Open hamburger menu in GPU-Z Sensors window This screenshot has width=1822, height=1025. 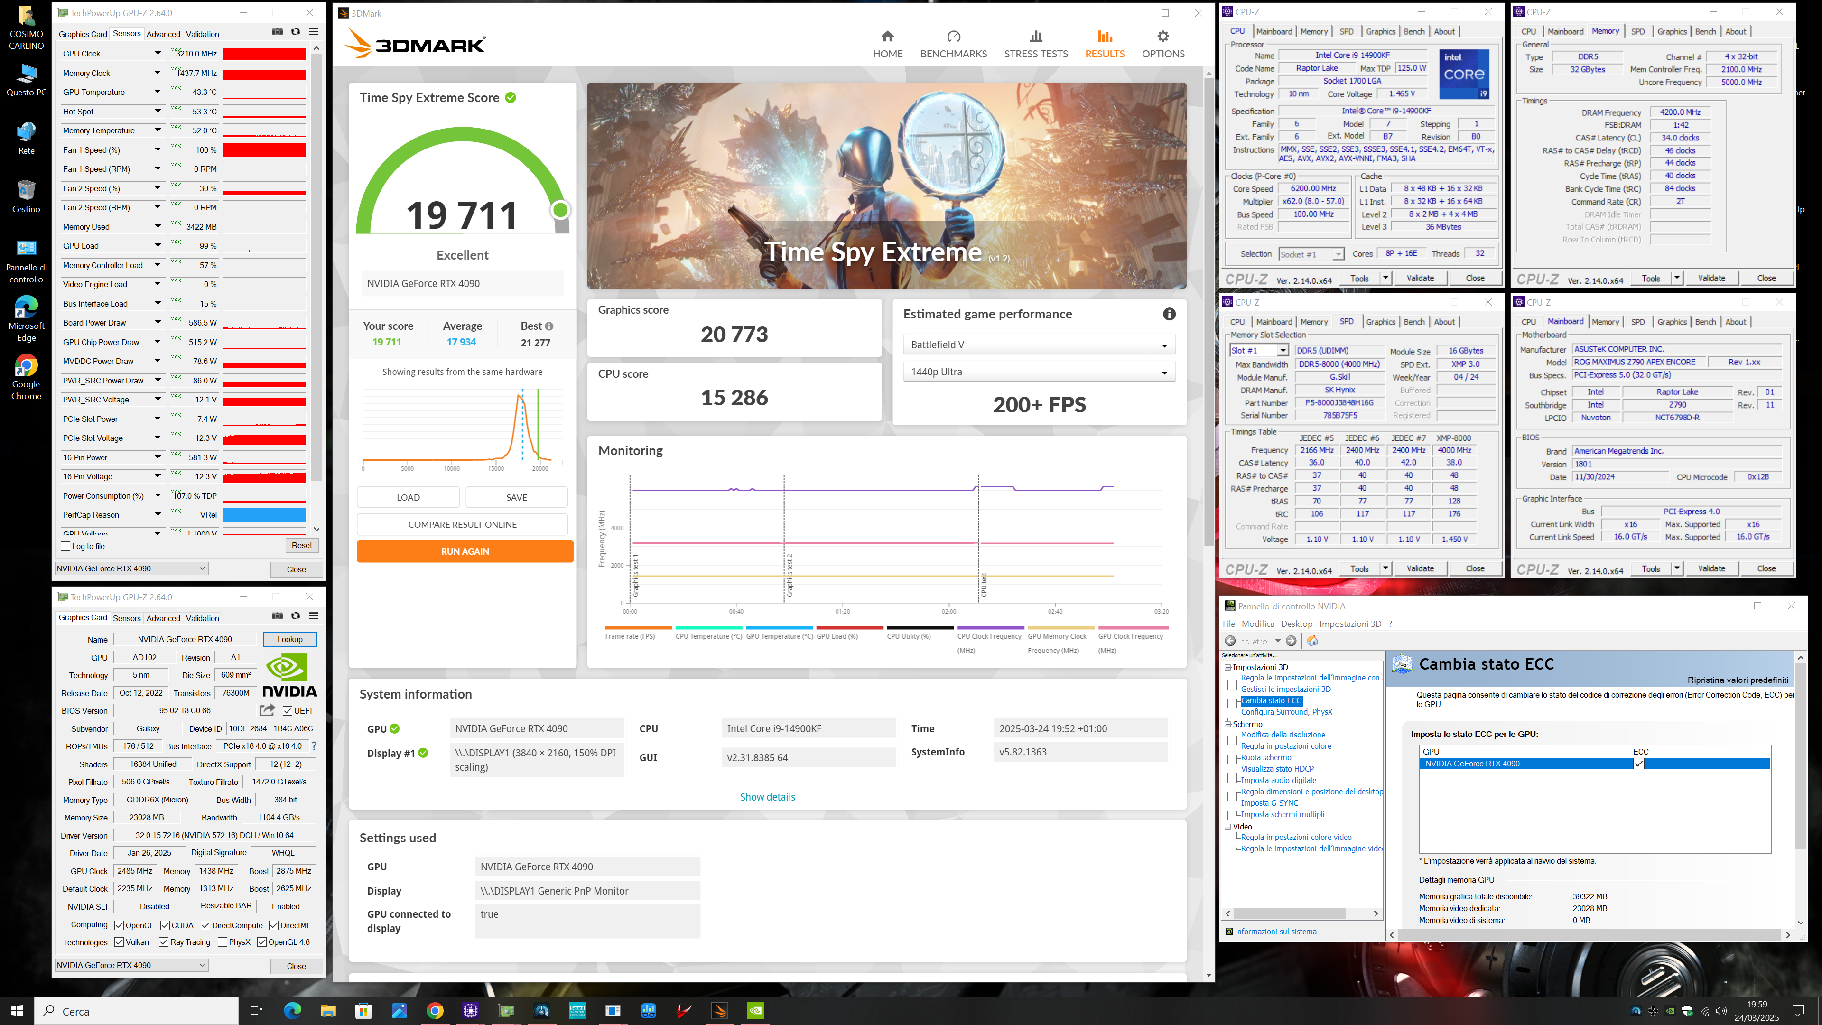click(313, 32)
